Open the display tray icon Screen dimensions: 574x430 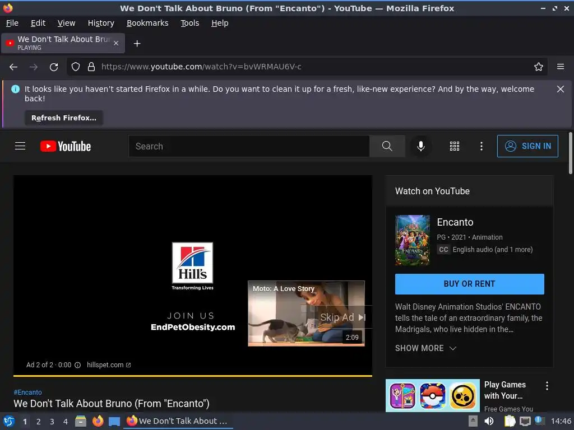click(x=525, y=421)
